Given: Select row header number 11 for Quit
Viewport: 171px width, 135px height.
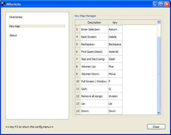Looking at the screenshot, I should click(77, 89).
